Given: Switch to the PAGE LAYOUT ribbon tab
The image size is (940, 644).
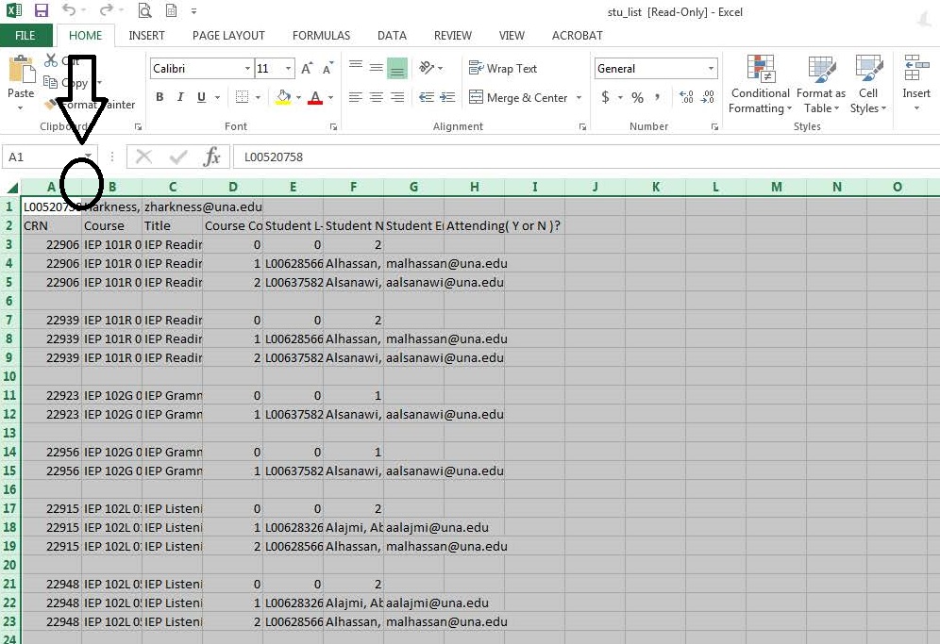Looking at the screenshot, I should [x=228, y=36].
